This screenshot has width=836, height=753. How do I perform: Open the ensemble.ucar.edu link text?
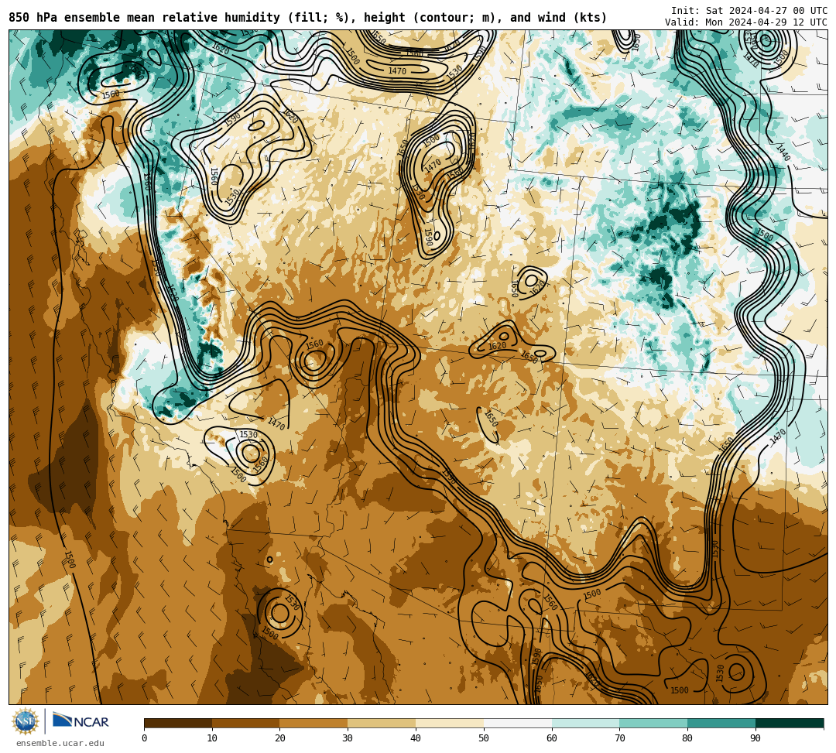(x=60, y=743)
